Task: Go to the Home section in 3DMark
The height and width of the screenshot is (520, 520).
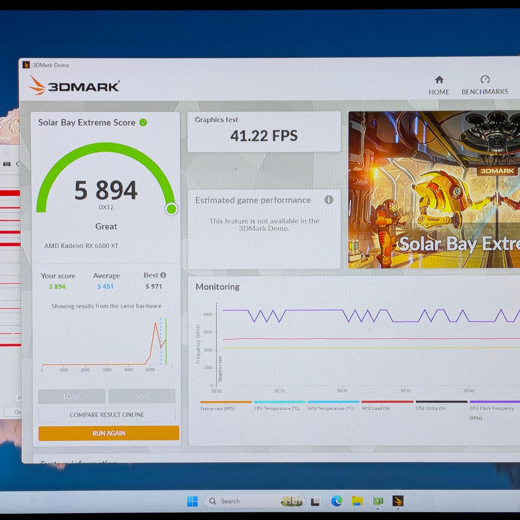Action: click(x=439, y=86)
